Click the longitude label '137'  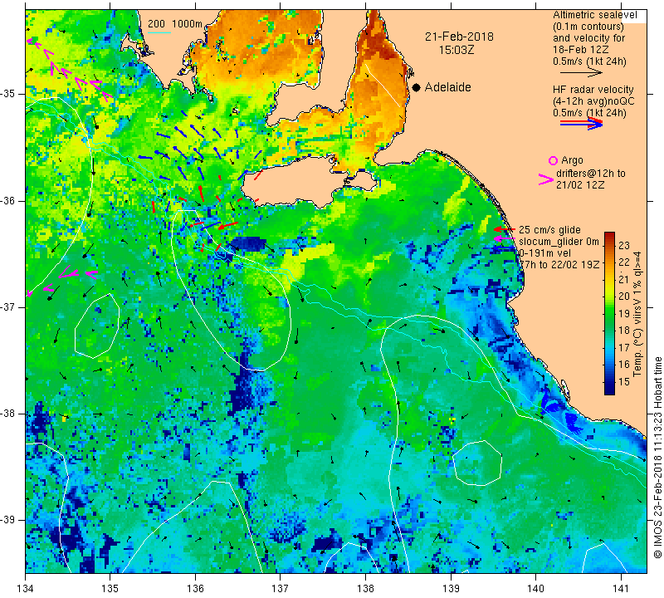click(x=281, y=588)
